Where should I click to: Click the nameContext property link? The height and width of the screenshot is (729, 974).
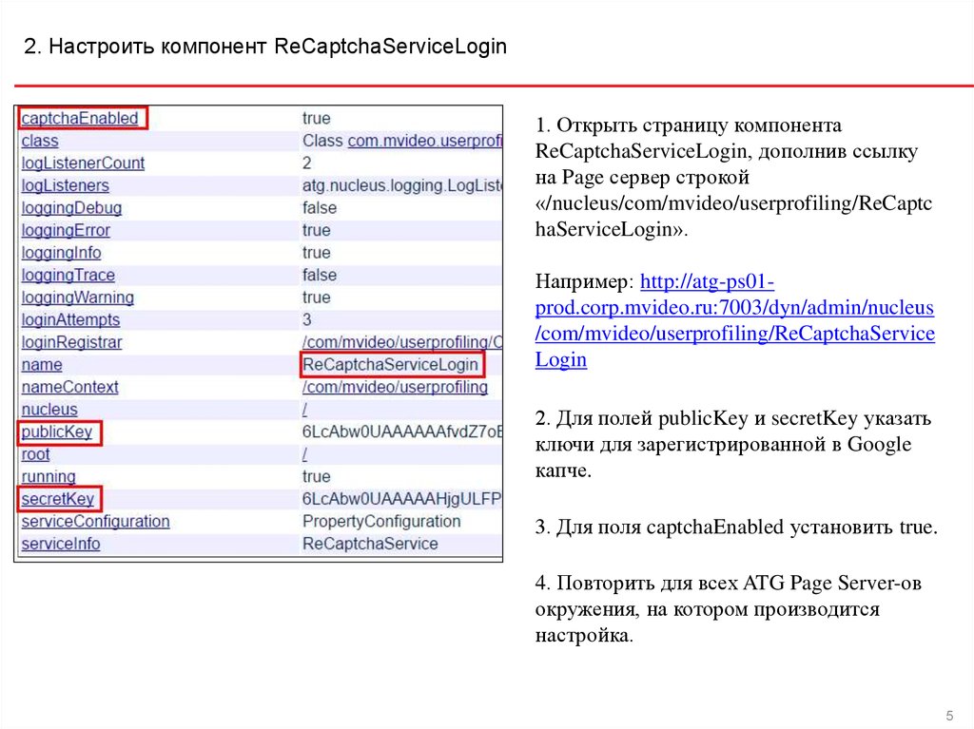pos(69,387)
